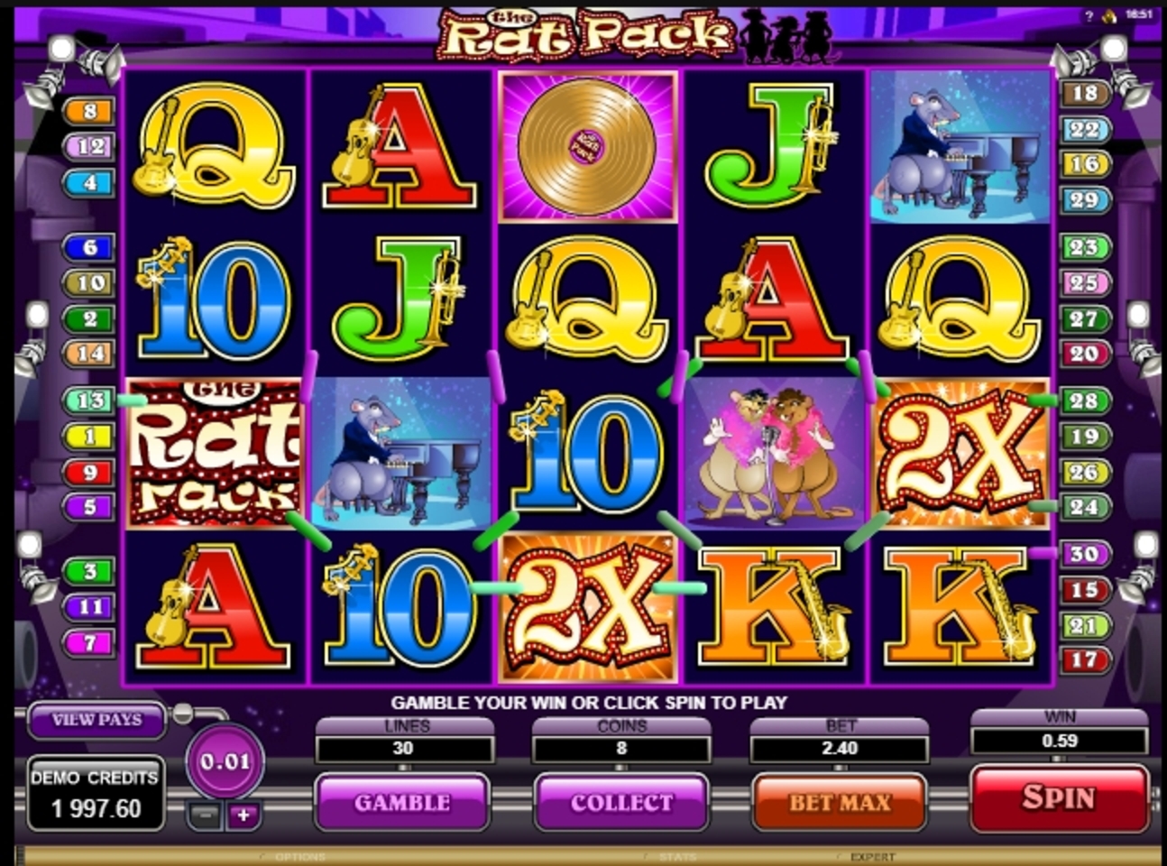This screenshot has width=1167, height=866.
Task: Click the Bet Max button
Action: point(840,802)
